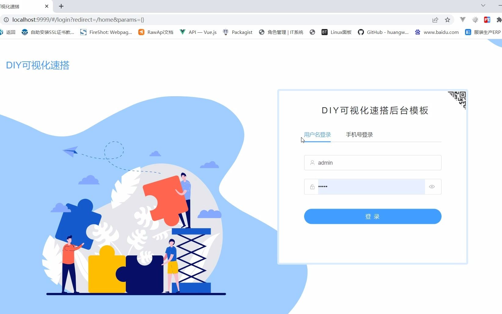This screenshot has height=314, width=502.
Task: Open the Vue devtools extension icon
Action: (463, 20)
